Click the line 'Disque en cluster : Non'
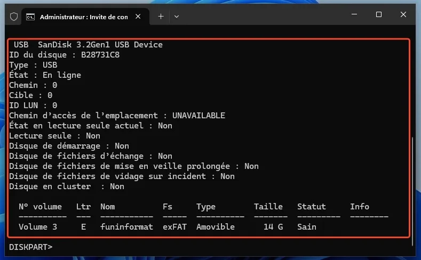This screenshot has height=260, width=421. [67, 186]
